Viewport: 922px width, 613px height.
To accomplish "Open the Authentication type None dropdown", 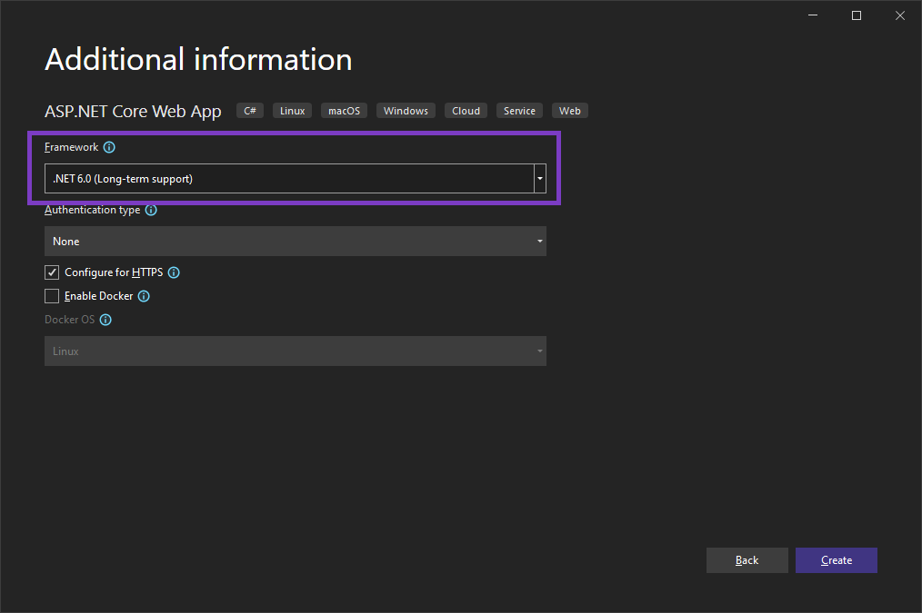I will pos(296,242).
